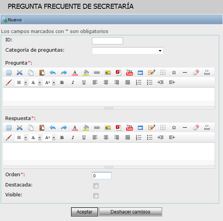The width and height of the screenshot is (223, 221).
Task: Toggle bold in Pregunta editor
Action: point(62,82)
